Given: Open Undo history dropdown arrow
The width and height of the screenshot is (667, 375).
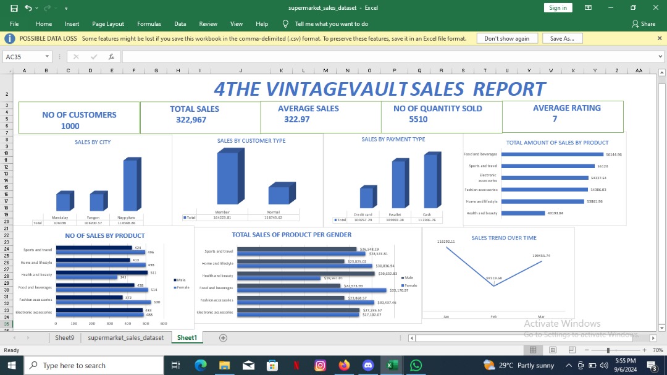Looking at the screenshot, I should click(x=36, y=8).
